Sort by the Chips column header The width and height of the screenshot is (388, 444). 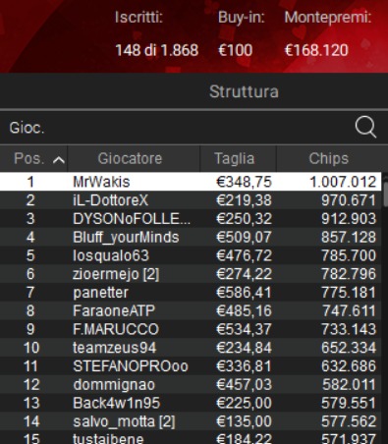(x=329, y=158)
